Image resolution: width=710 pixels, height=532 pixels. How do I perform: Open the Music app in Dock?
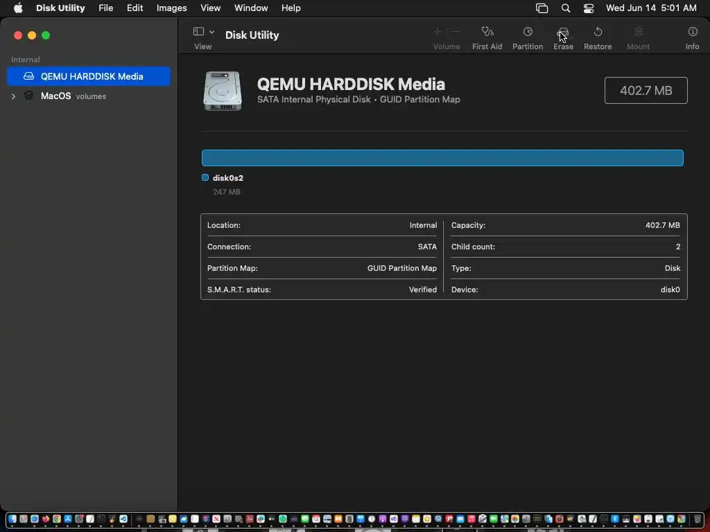point(471,519)
